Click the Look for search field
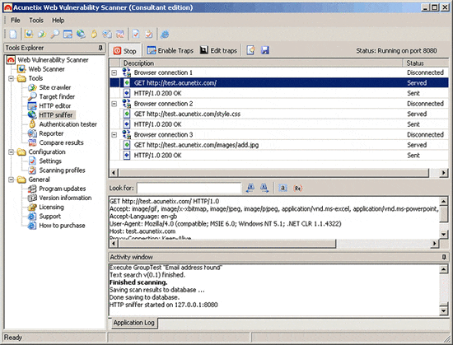This screenshot has width=453, height=345. pyautogui.click(x=189, y=188)
